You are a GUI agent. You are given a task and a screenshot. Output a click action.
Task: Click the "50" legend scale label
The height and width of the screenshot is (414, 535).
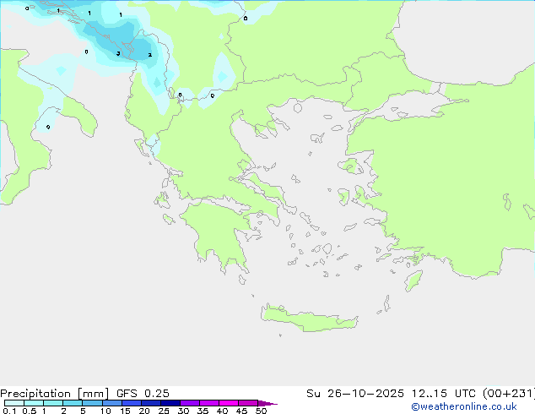pyautogui.click(x=261, y=411)
